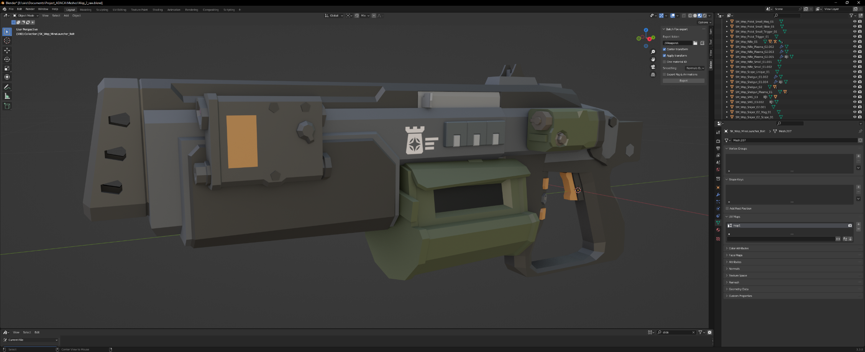The image size is (865, 352).
Task: Switch viewport between perspective and orthographic
Action: click(653, 75)
